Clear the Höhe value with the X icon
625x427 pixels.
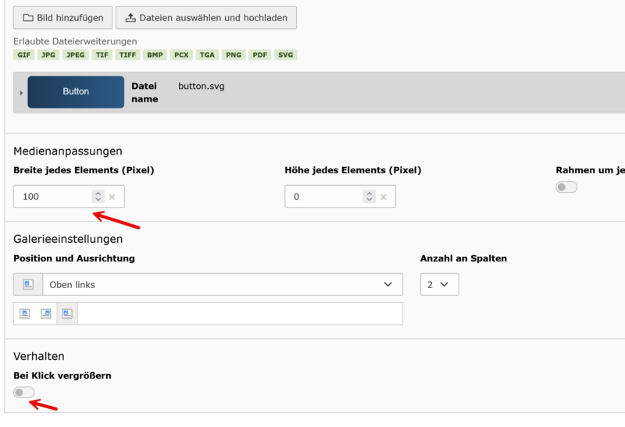384,197
